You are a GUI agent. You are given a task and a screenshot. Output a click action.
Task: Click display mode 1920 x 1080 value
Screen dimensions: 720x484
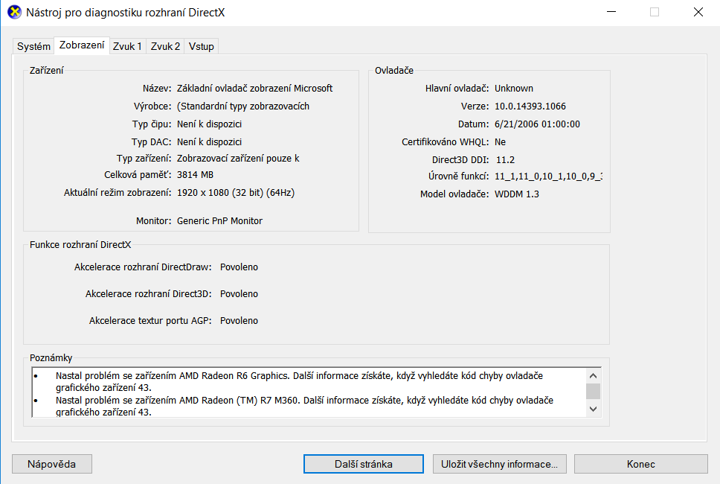[x=236, y=193]
